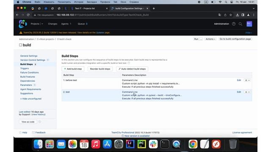The width and height of the screenshot is (271, 152).
Task: Hide the update notification banner
Action: tap(249, 33)
